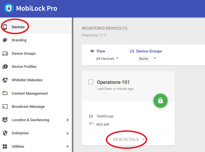The image size is (205, 152).
Task: Go to Device Profiles section
Action: (x=36, y=66)
